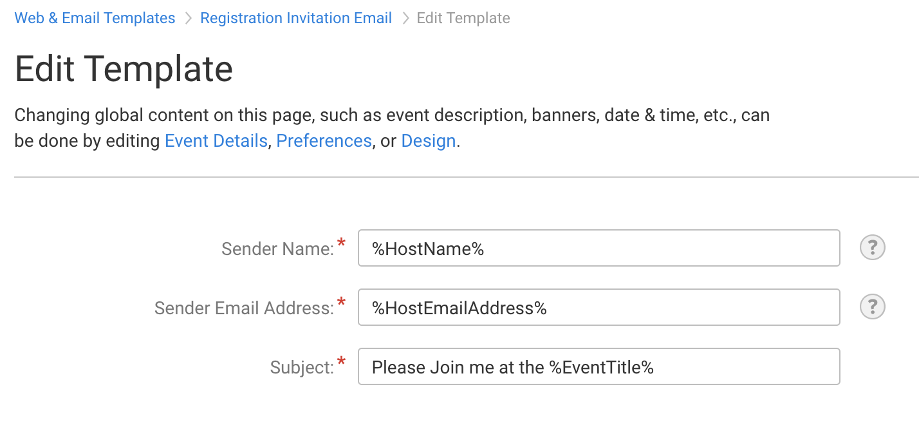This screenshot has height=425, width=919.
Task: Click the Sender Name label
Action: [277, 249]
